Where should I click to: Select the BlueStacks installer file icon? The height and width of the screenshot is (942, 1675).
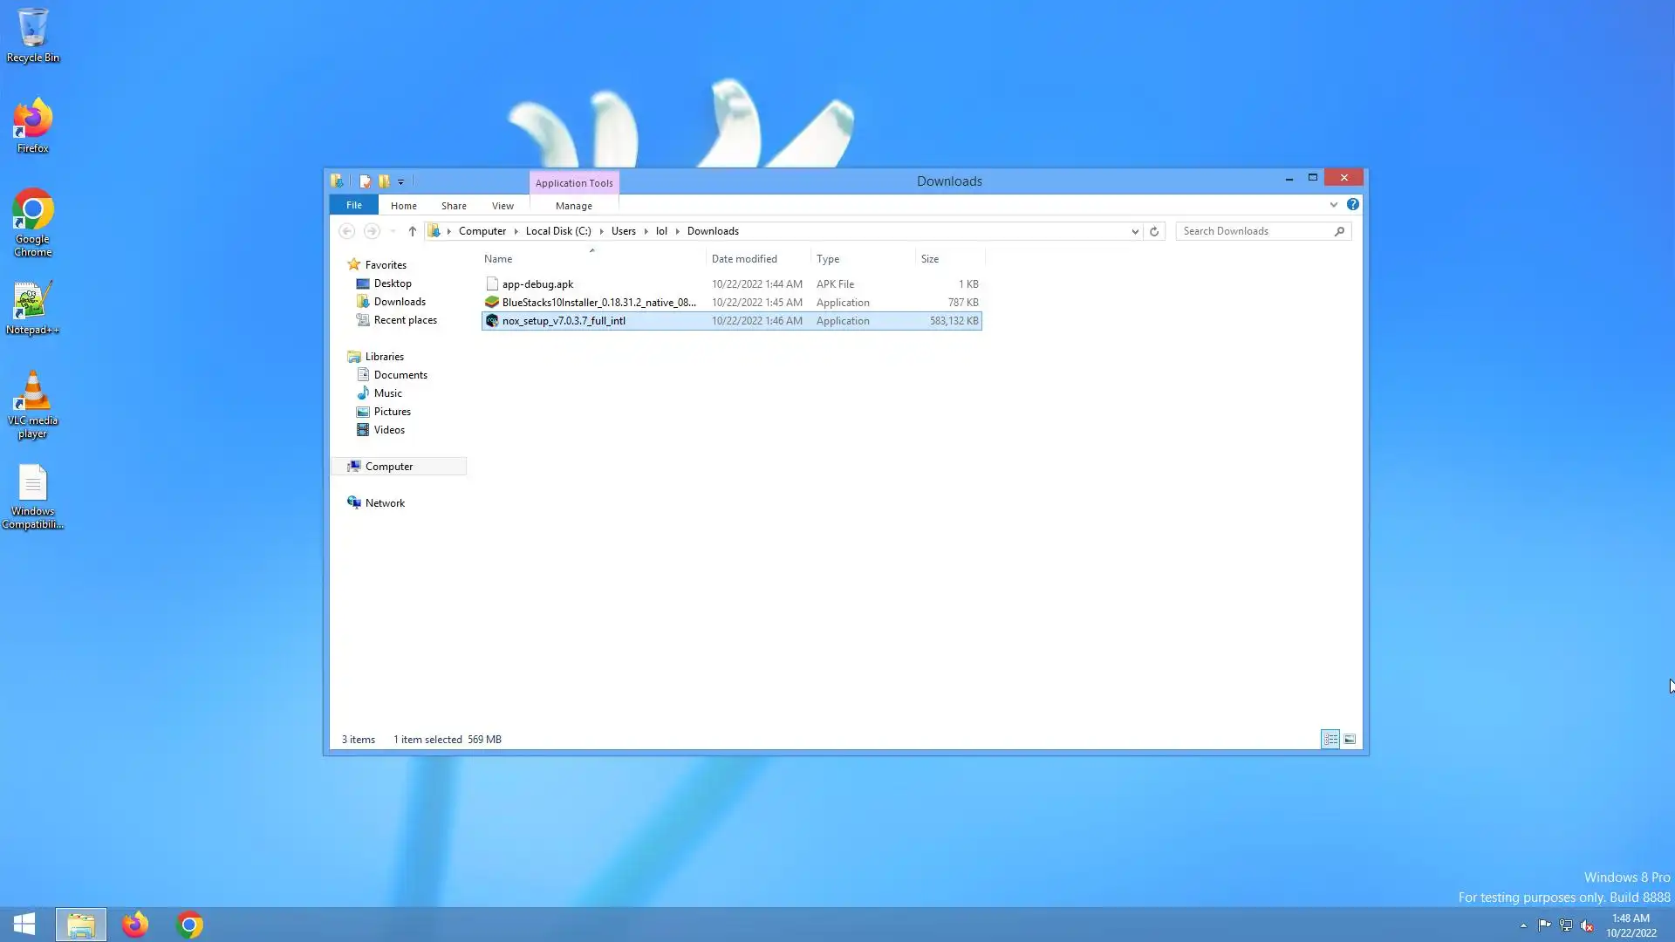(492, 303)
